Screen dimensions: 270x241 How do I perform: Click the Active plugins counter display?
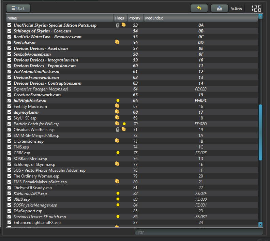coord(254,8)
